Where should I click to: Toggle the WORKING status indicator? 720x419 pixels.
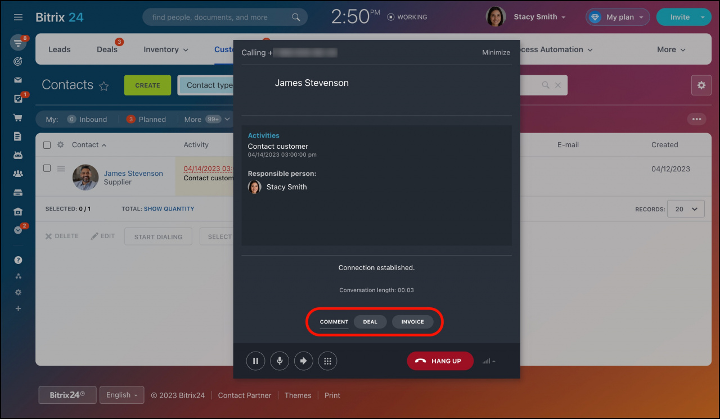coord(407,17)
